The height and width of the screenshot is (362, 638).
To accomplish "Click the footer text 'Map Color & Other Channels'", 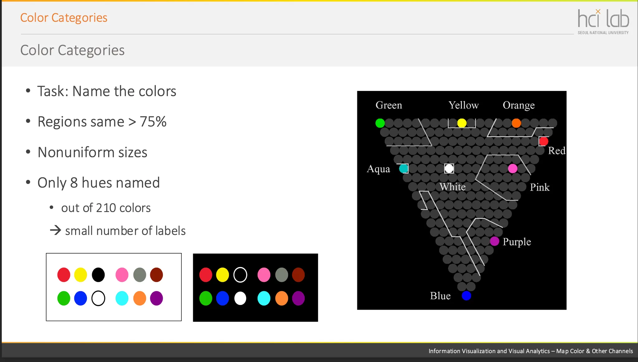I will point(594,351).
